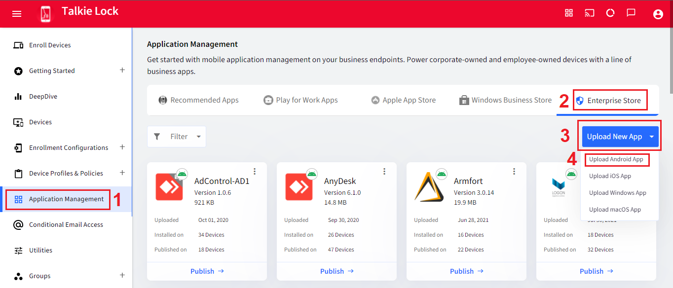
Task: Open the three-dot menu on AnyDesk card
Action: point(384,171)
